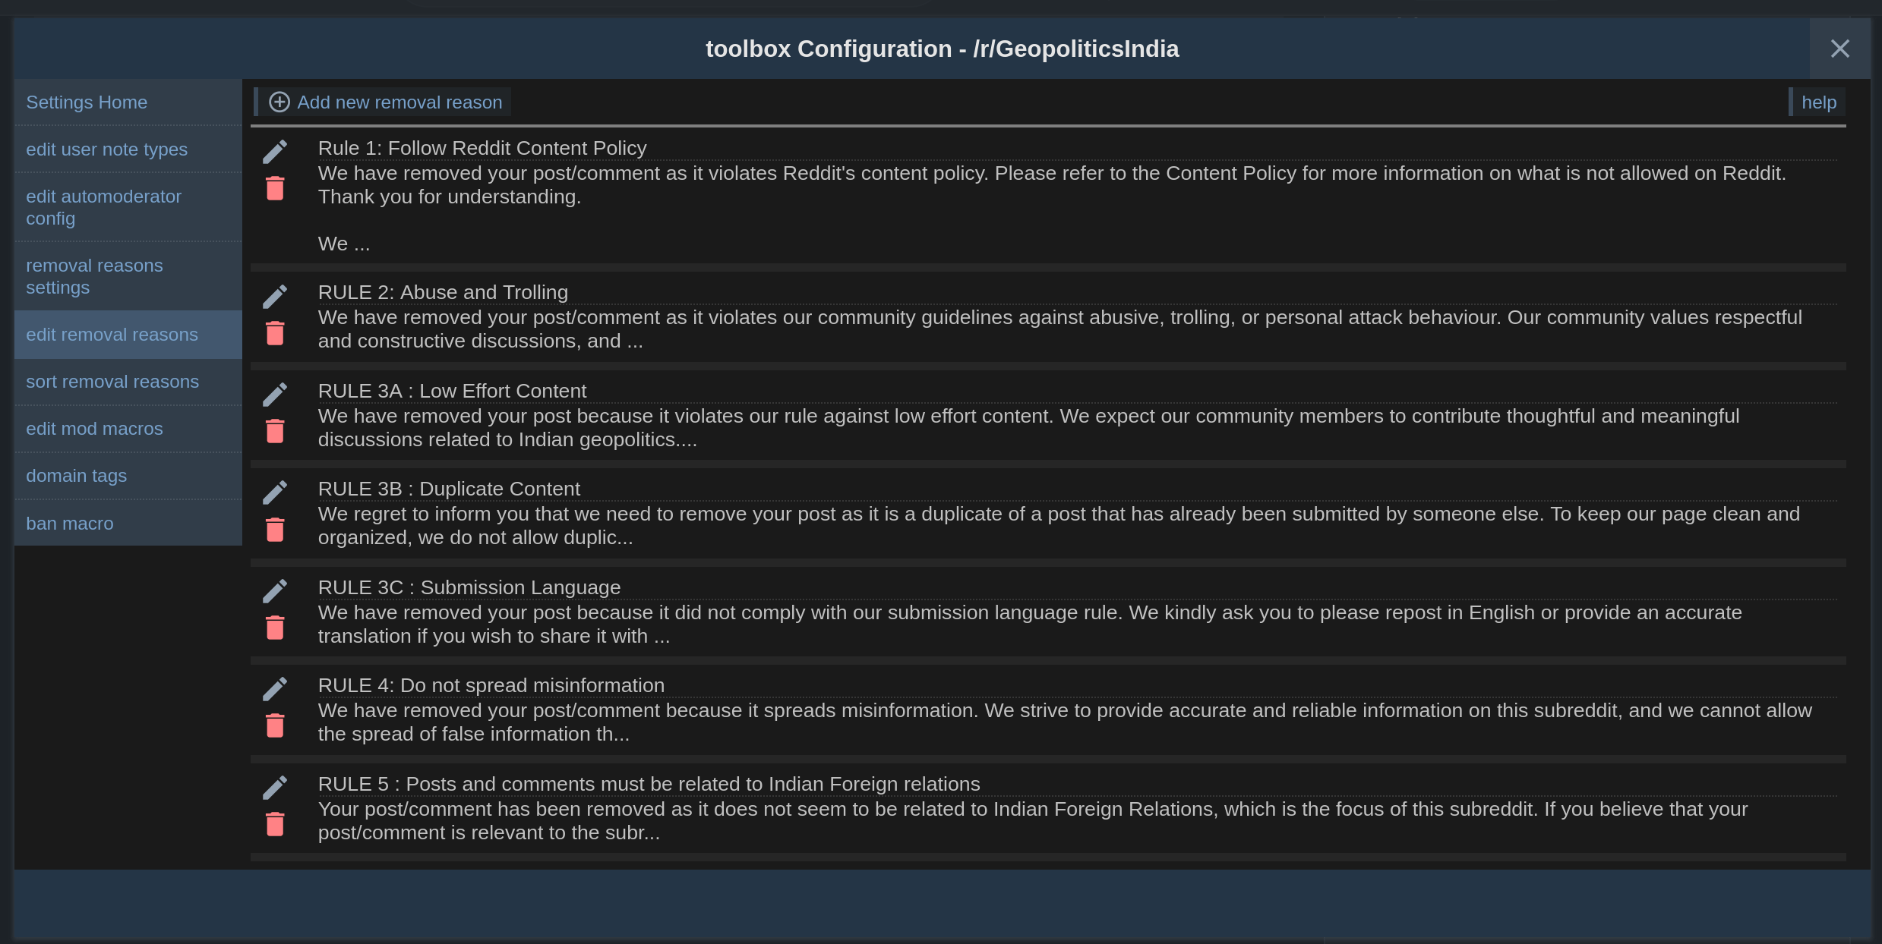Screen dimensions: 1882x944
Task: Edit RULE 2: Abuse and Trolling
Action: coord(276,296)
